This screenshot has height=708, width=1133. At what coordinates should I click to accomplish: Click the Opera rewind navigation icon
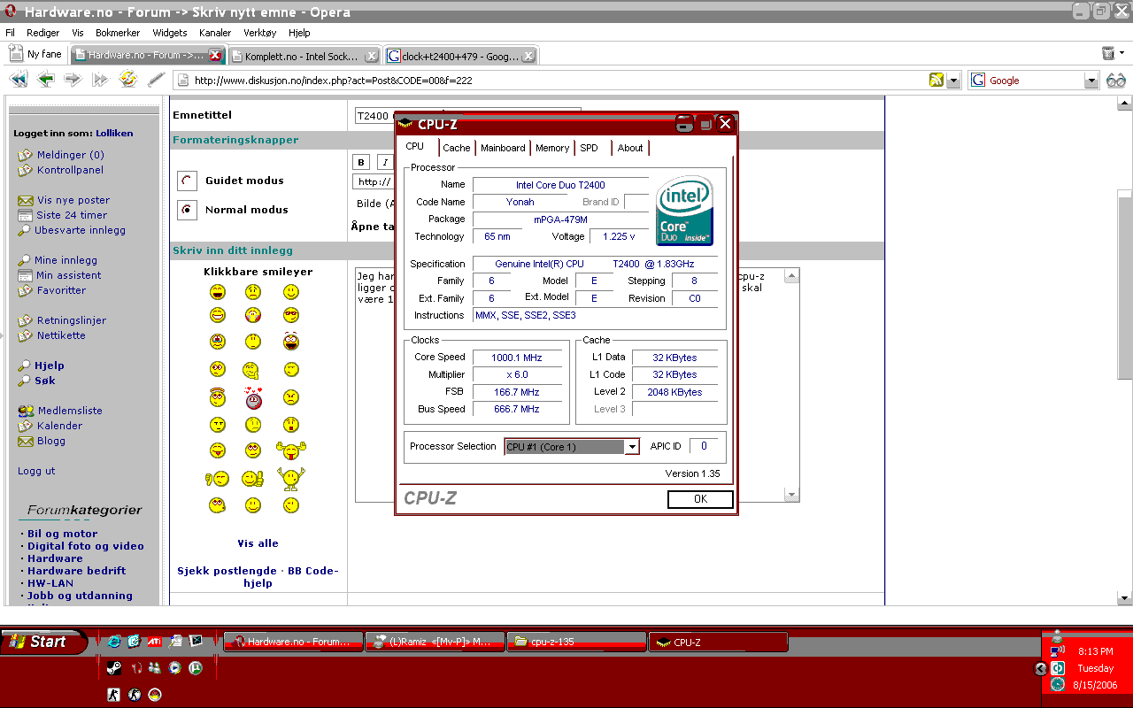coord(18,80)
